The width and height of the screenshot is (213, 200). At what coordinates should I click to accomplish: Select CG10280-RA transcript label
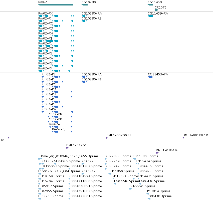click(x=92, y=13)
